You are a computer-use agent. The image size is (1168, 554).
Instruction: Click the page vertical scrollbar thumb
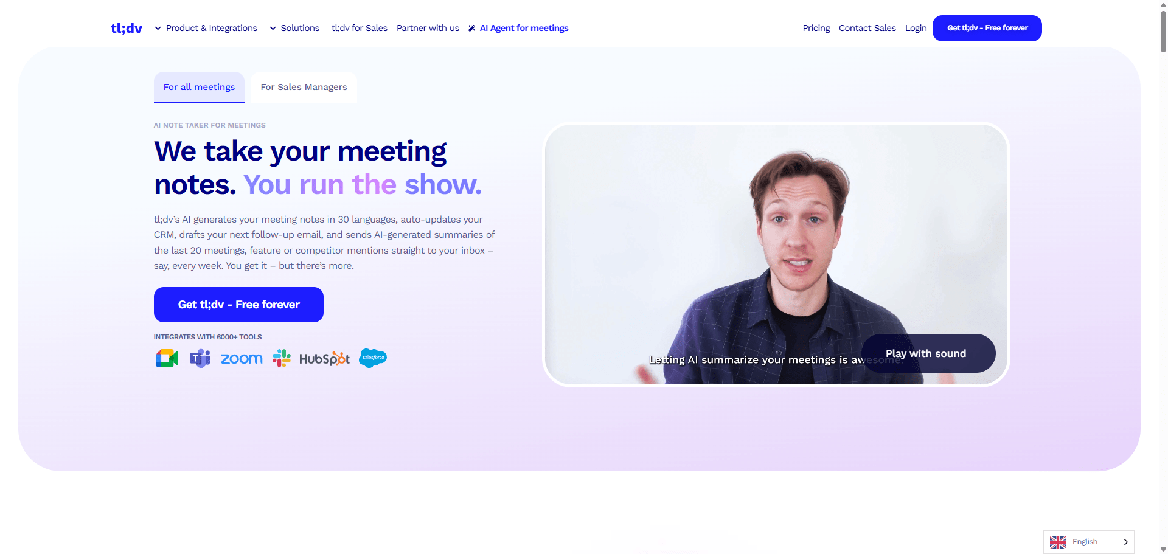click(x=1163, y=30)
